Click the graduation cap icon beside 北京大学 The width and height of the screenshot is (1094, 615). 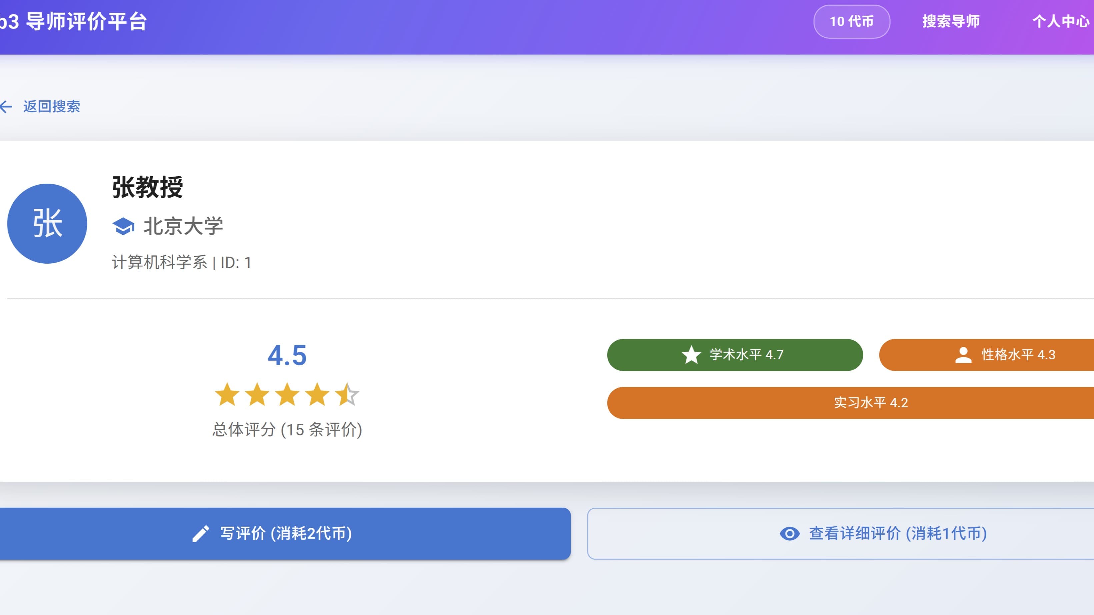tap(123, 226)
